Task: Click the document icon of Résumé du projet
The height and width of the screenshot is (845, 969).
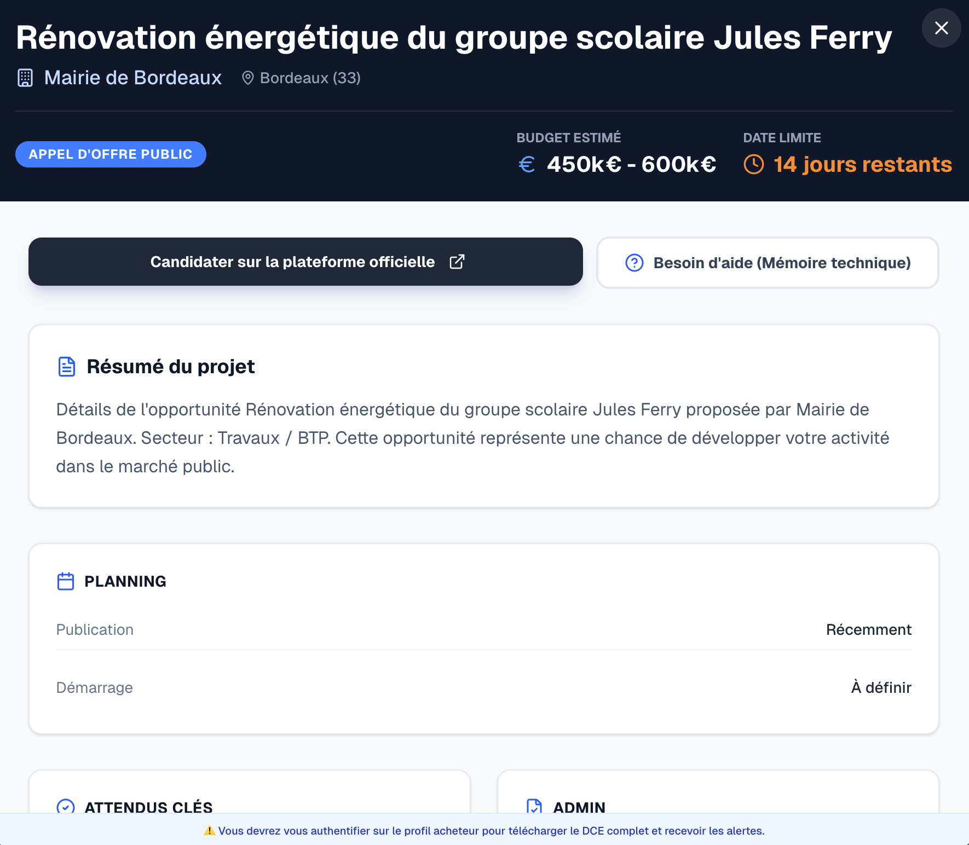Action: (x=66, y=367)
